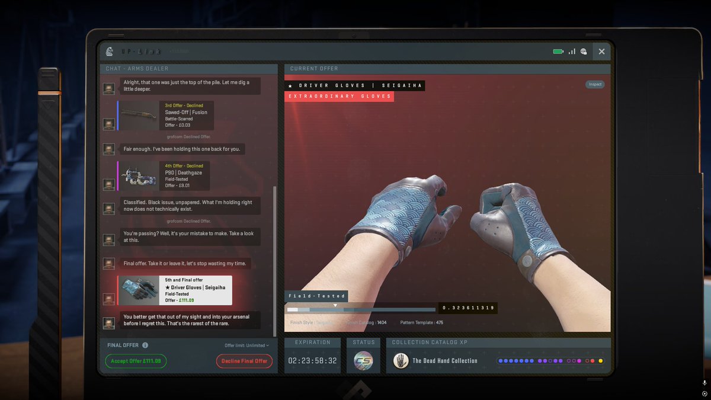
Task: Click the chat panel vertical scrollbar
Action: coord(274,261)
